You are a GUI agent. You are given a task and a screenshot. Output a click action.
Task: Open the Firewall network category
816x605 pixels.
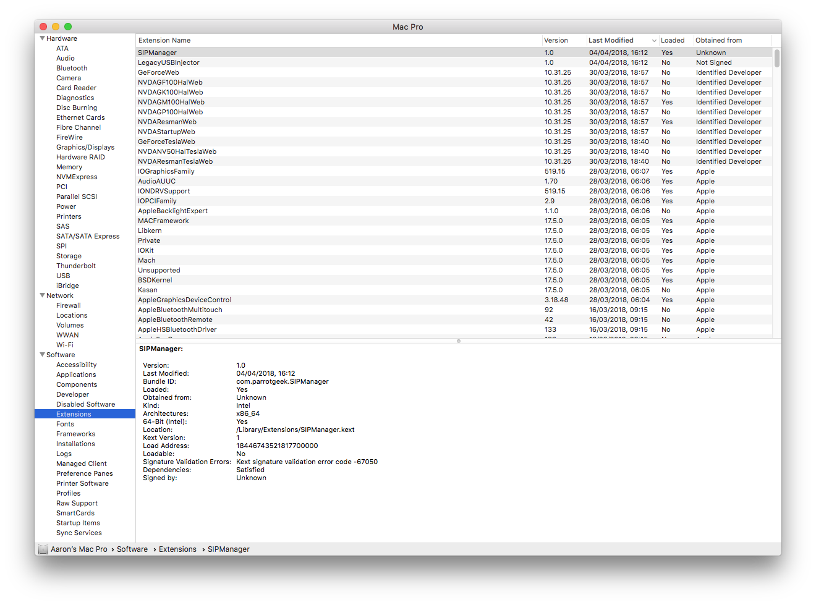click(x=69, y=305)
